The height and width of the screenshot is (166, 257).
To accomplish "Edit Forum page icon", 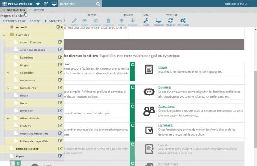I will pyautogui.click(x=60, y=95).
